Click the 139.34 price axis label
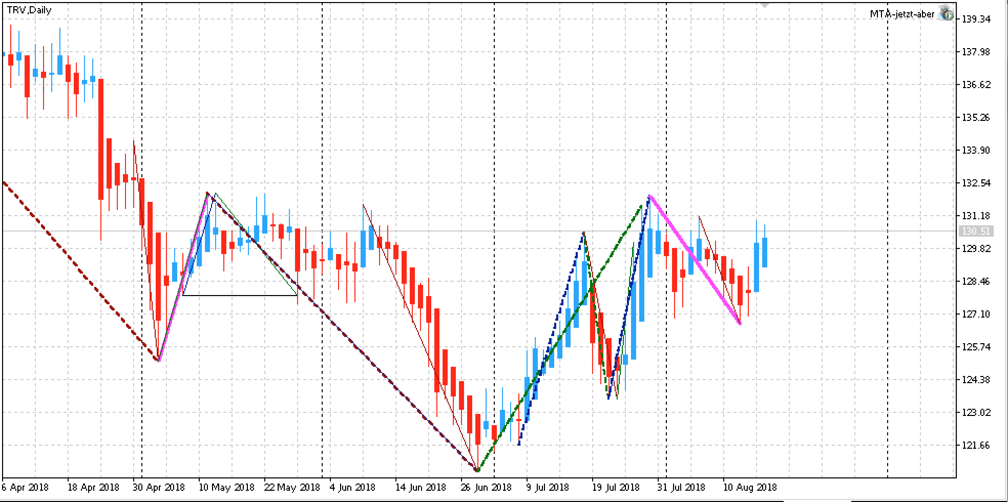This screenshot has width=1008, height=502. (x=976, y=19)
